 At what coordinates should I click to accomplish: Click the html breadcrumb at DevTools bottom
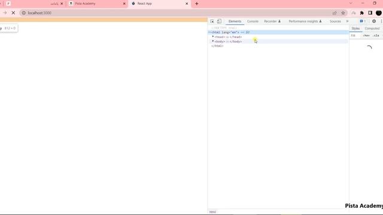coord(212,212)
